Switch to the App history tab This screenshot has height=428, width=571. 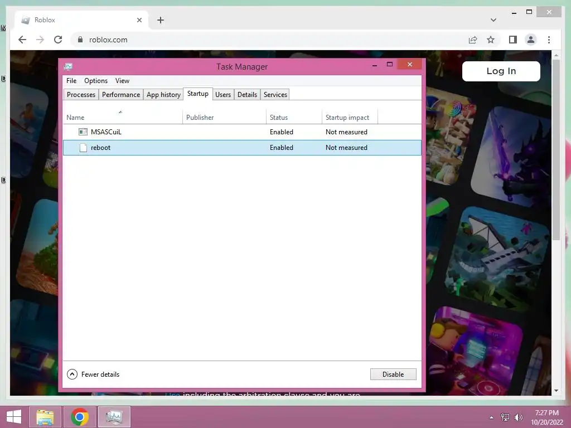click(x=163, y=95)
